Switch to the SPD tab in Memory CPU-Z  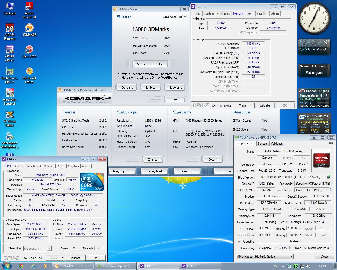(250, 14)
